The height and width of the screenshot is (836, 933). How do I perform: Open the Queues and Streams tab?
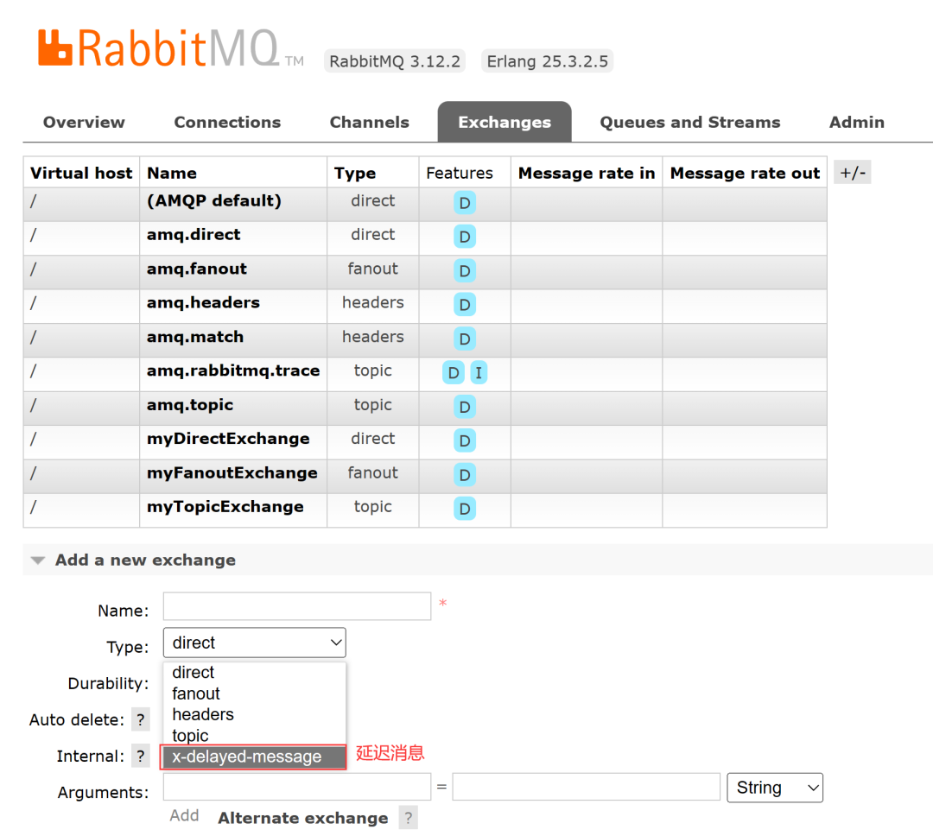coord(689,122)
